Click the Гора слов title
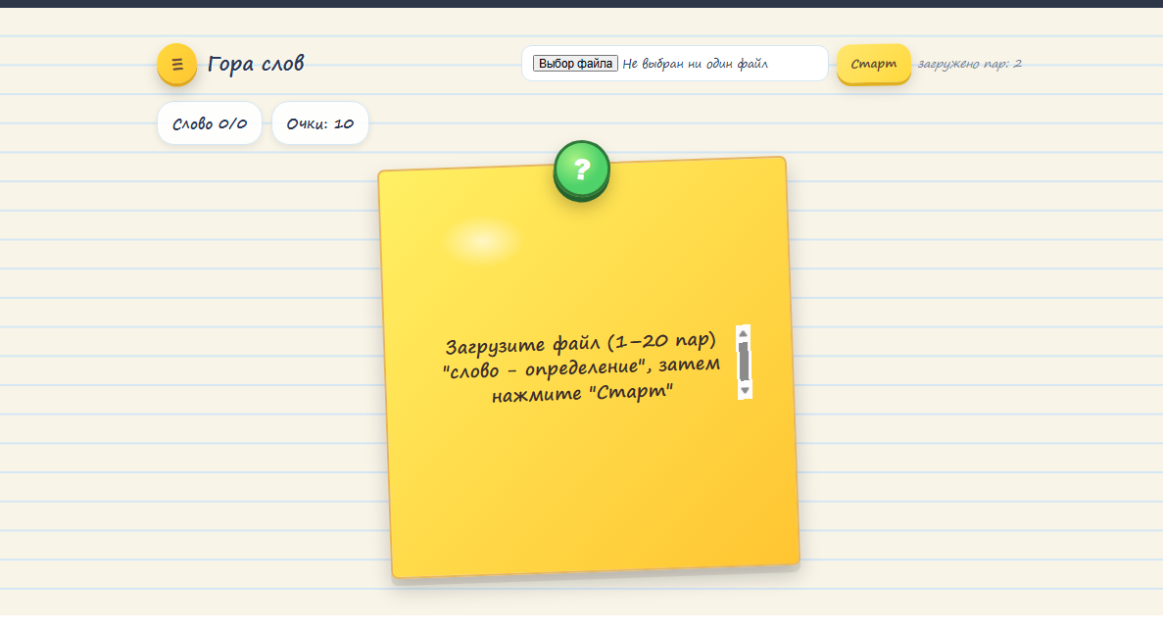This screenshot has height=635, width=1163. click(256, 65)
